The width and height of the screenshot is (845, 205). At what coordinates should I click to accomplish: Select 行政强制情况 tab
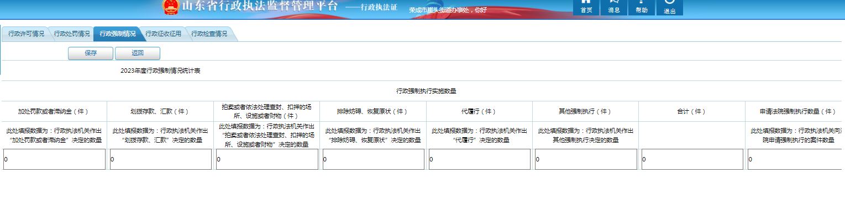point(117,34)
